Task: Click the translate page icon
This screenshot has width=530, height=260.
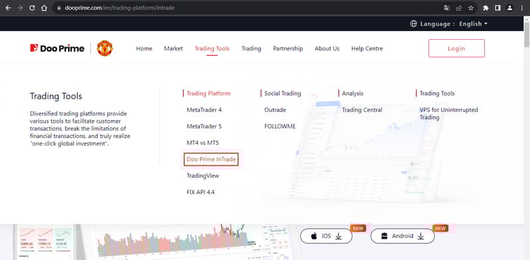Action: point(447,8)
